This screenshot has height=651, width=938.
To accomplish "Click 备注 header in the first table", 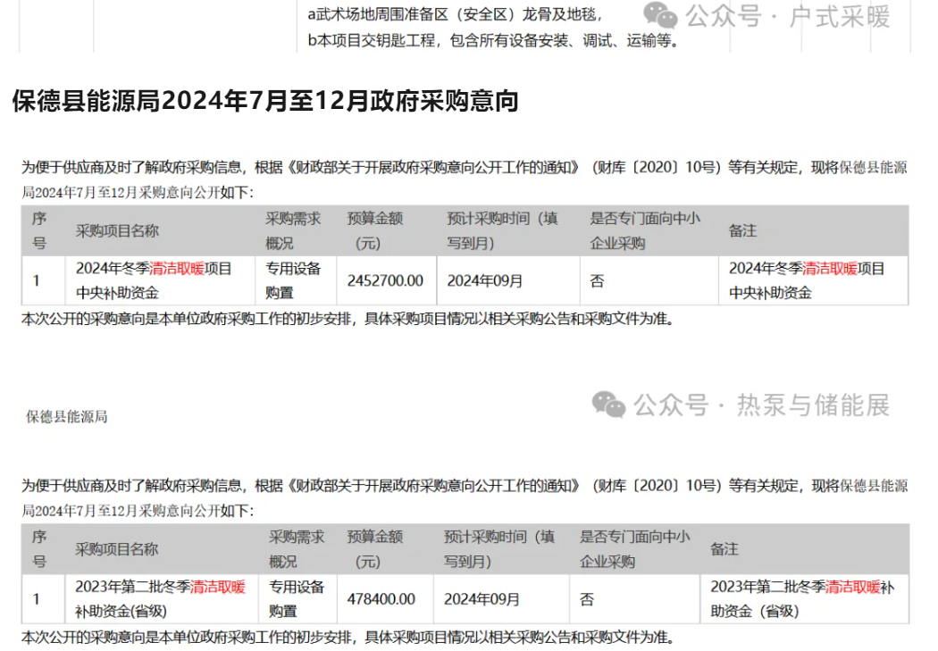I will click(742, 230).
